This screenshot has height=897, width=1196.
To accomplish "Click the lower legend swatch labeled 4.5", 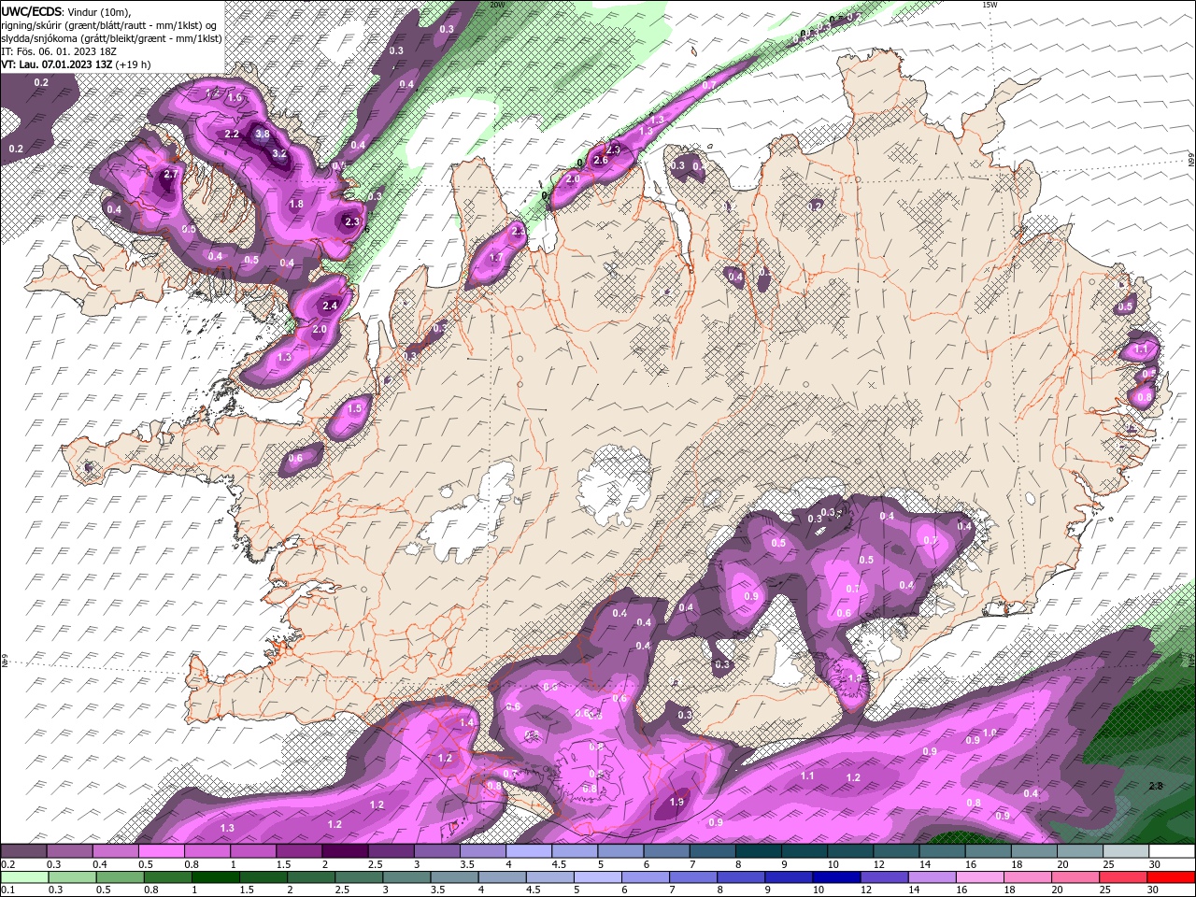I will (x=549, y=877).
